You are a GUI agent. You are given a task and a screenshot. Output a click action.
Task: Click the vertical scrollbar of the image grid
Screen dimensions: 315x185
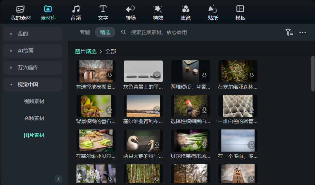(x=313, y=74)
